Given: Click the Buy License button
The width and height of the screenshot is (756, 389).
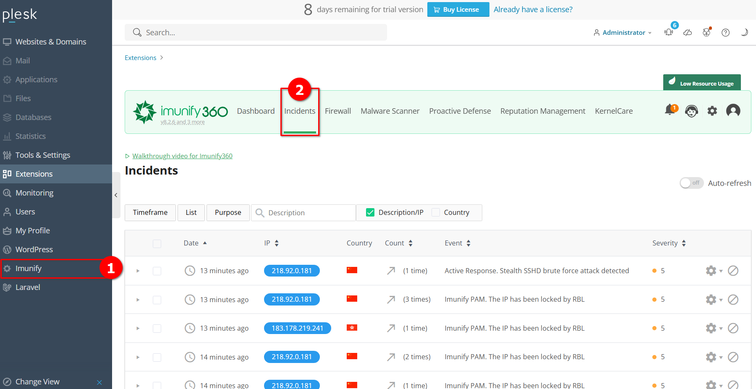Looking at the screenshot, I should tap(458, 9).
